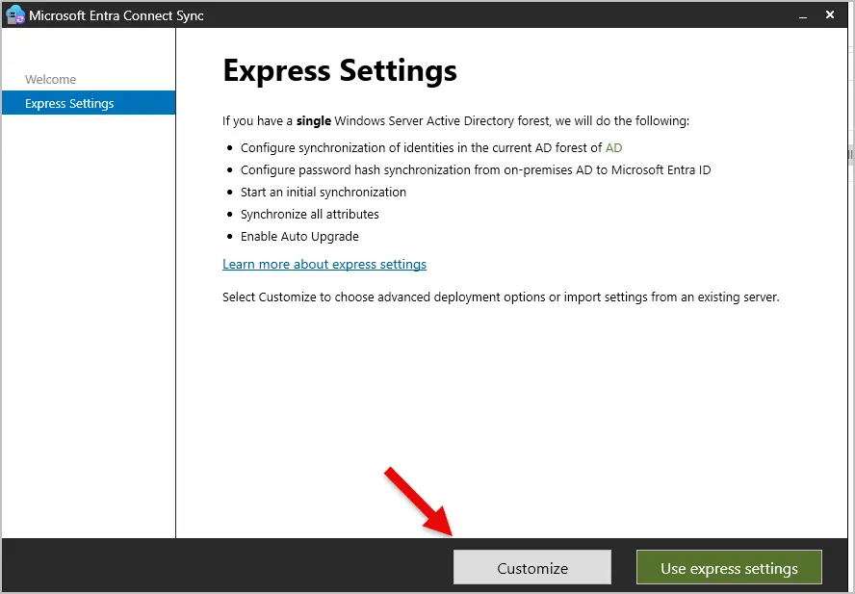Close the Microsoft Entra Connect Sync wizard

click(831, 15)
